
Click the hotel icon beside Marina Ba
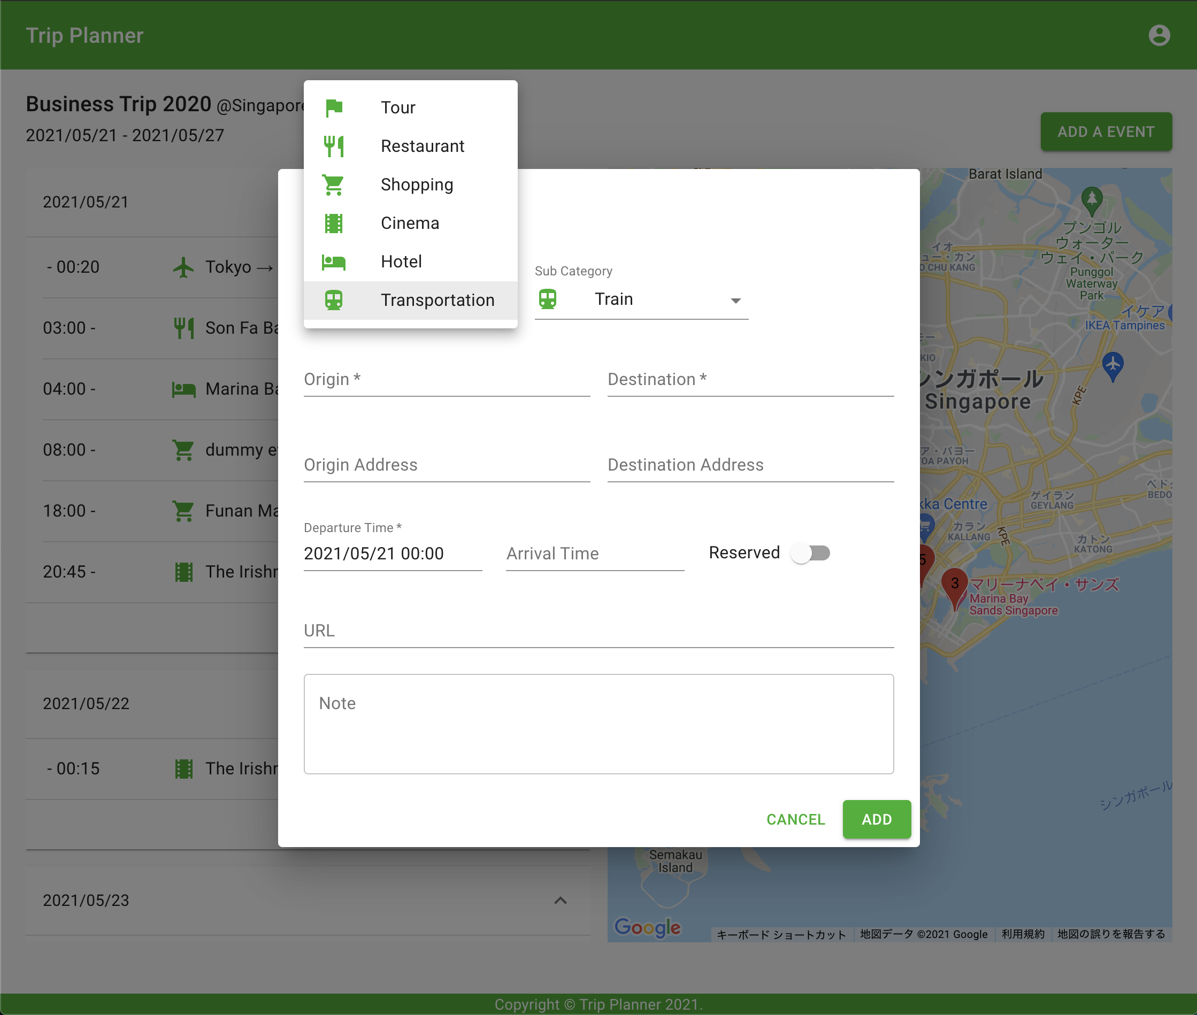[x=183, y=389]
